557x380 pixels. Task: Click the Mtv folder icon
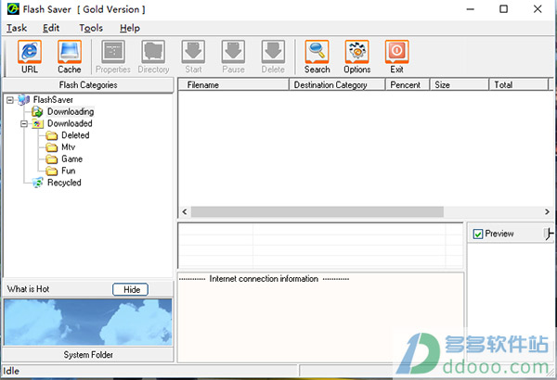pos(51,147)
